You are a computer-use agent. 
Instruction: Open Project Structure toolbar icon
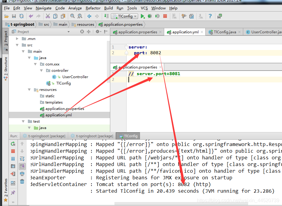[x=191, y=16]
